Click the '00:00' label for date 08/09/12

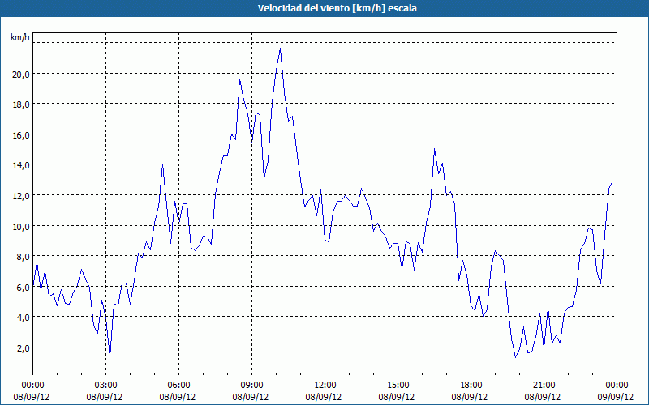coord(33,386)
